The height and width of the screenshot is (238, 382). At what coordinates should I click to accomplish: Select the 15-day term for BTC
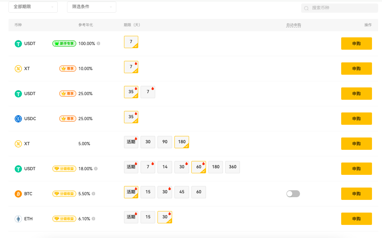148,192
